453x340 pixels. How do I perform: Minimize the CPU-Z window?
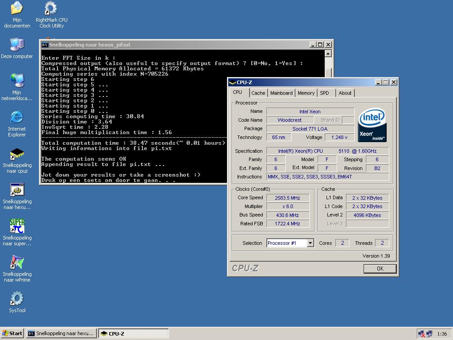tap(378, 82)
